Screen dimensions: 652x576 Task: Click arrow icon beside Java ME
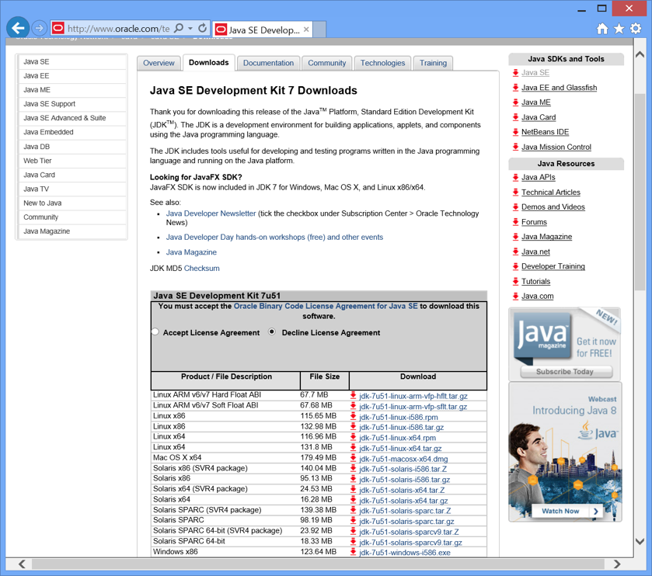click(515, 102)
